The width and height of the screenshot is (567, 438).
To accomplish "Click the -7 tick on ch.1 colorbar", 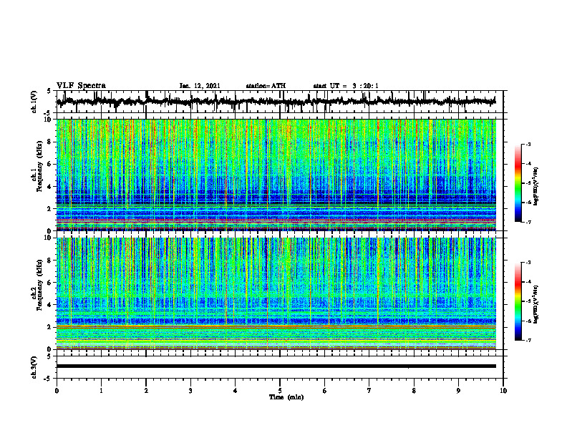I will pos(528,222).
